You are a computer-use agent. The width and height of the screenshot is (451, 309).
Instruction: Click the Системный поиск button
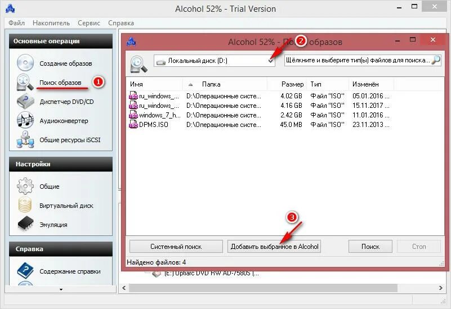tap(176, 247)
